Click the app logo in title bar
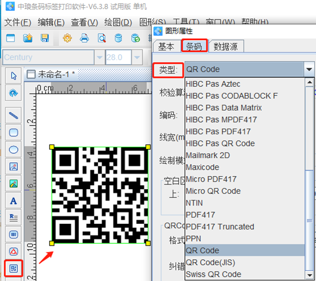 [10, 6]
